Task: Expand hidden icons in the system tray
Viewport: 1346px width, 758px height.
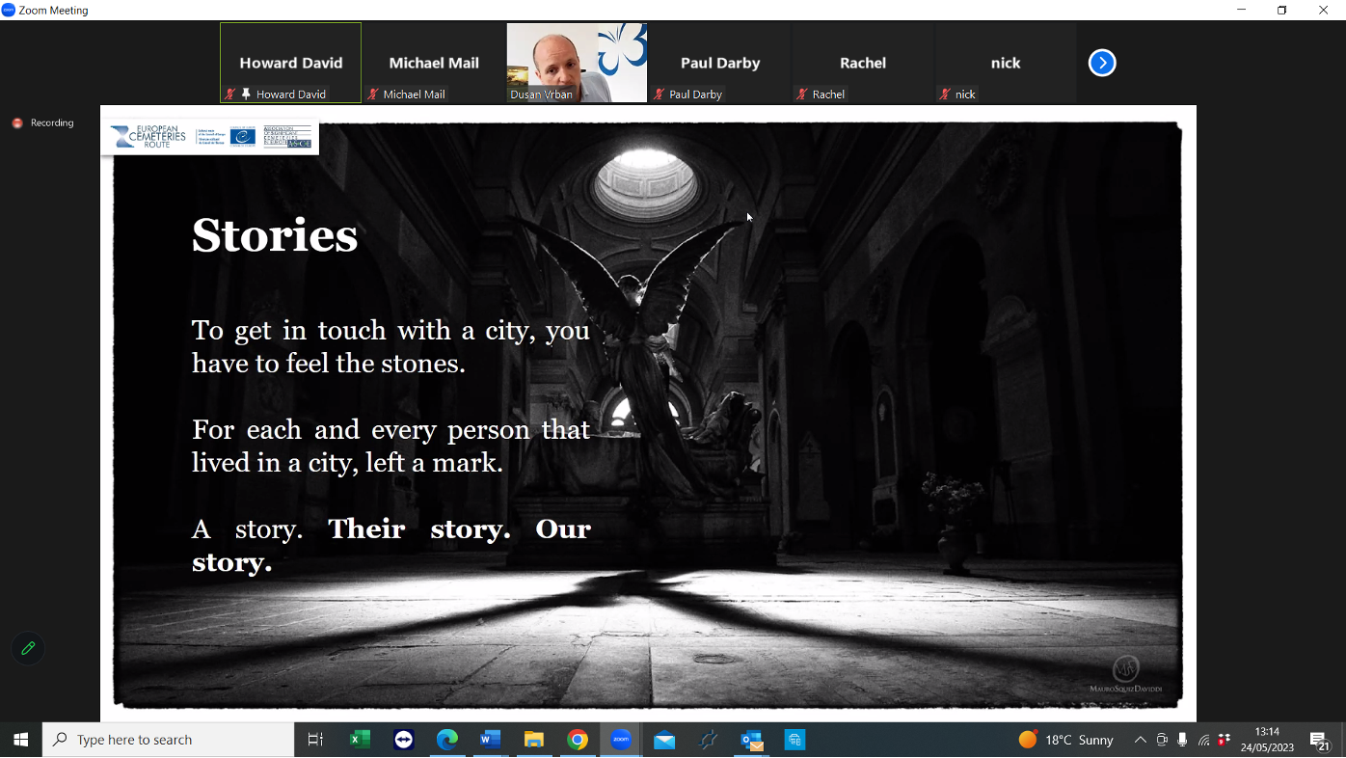Action: [1140, 740]
